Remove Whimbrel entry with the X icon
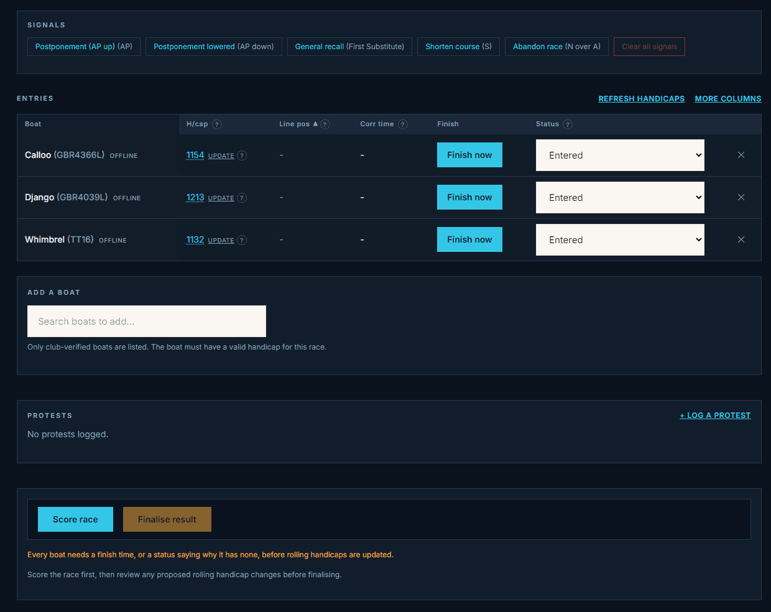Viewport: 771px width, 612px height. [x=741, y=239]
